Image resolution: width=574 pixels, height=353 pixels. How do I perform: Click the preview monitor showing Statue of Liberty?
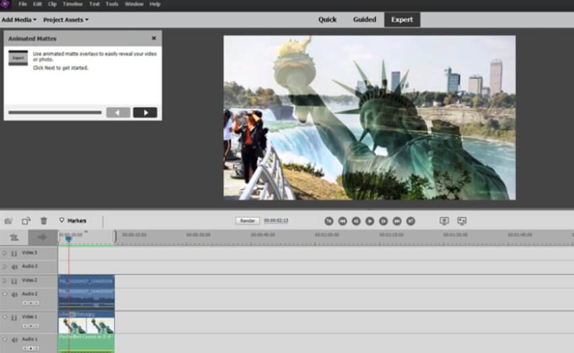[x=369, y=117]
